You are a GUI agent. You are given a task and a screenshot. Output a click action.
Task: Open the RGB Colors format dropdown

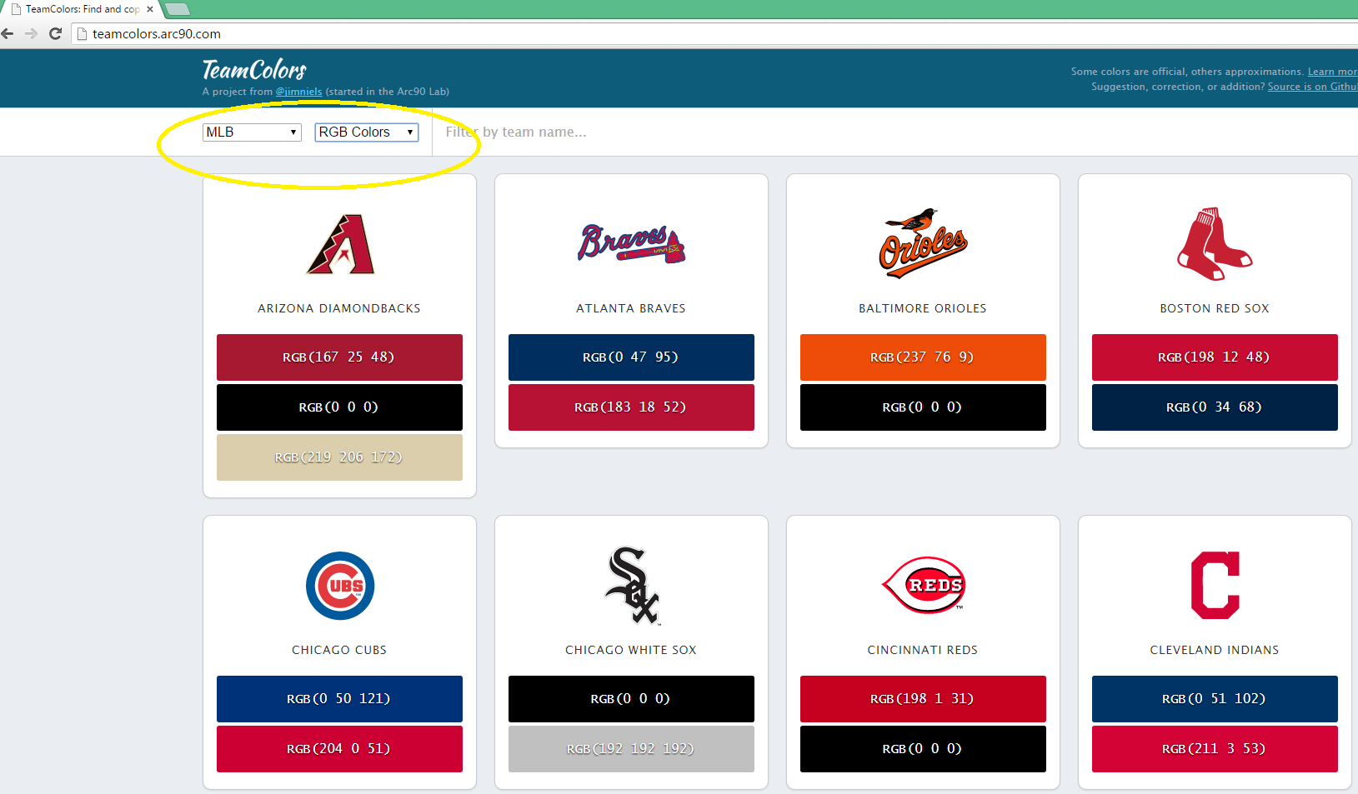click(367, 132)
